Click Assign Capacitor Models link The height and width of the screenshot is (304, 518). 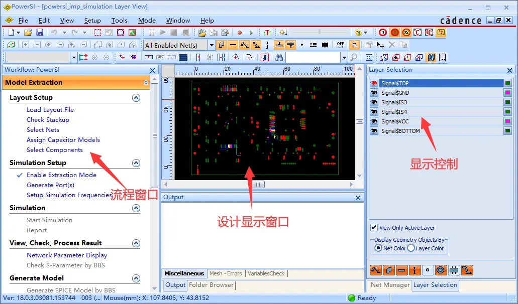[x=63, y=140]
